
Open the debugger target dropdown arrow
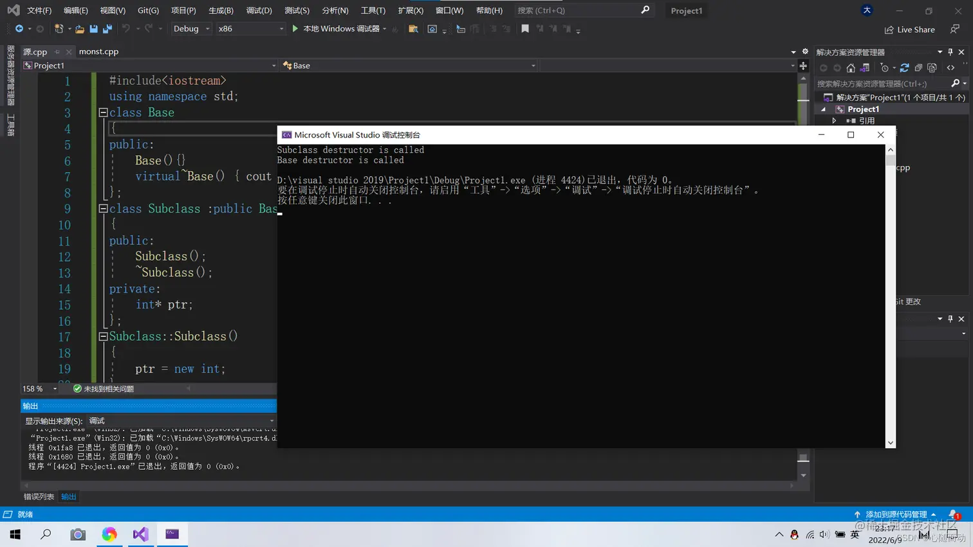coord(385,29)
